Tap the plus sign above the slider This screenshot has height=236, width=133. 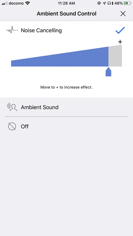pyautogui.click(x=120, y=42)
